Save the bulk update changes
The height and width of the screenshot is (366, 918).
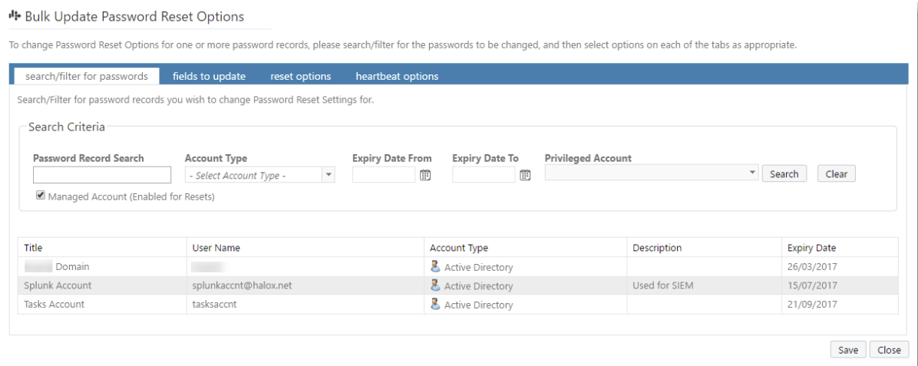click(x=847, y=350)
